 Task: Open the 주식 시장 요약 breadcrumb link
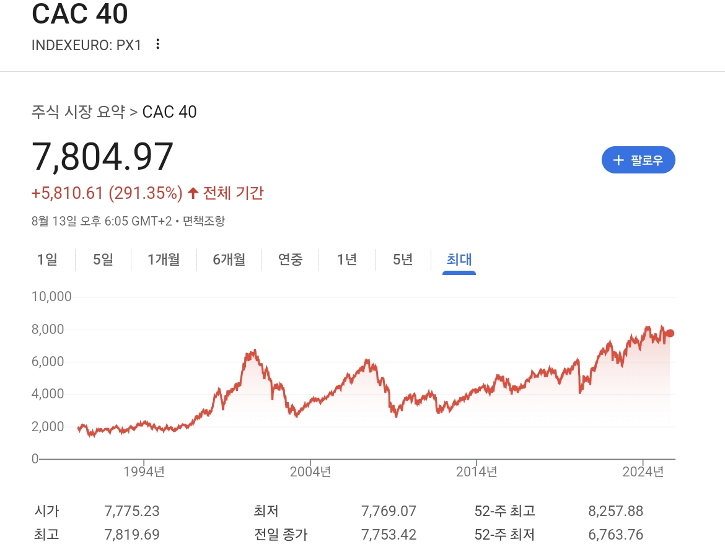(x=78, y=112)
